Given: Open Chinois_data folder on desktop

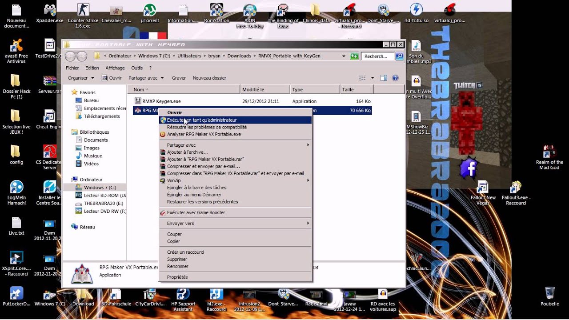Looking at the screenshot, I should pyautogui.click(x=316, y=13).
